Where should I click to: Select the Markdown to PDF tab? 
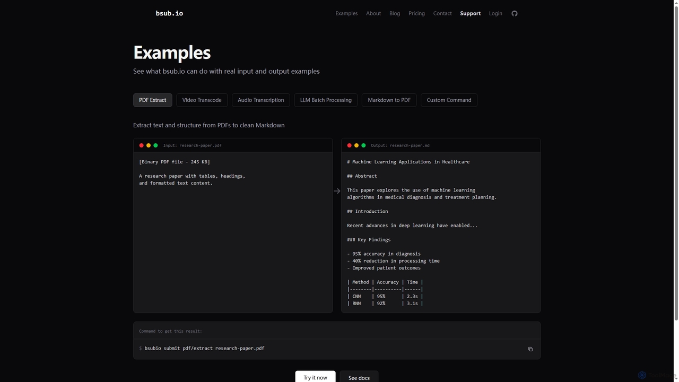pos(389,100)
